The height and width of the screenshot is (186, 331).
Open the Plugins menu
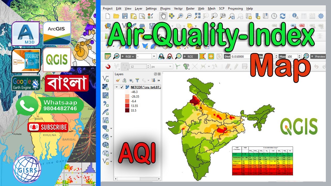pyautogui.click(x=165, y=9)
